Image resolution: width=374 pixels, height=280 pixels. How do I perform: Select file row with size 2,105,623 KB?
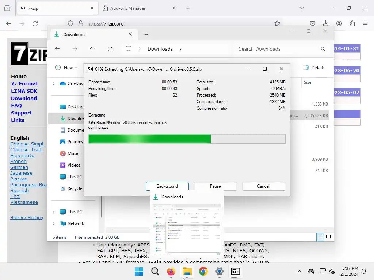[x=310, y=116]
